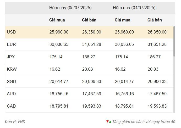Click the KRW currency label

(x=12, y=69)
